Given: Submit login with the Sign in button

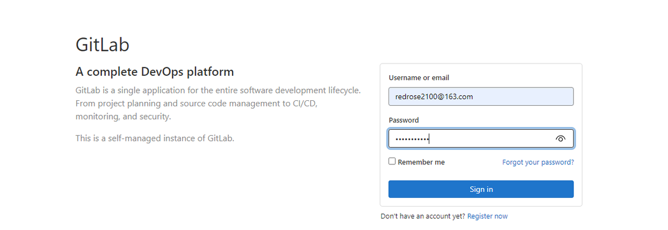Looking at the screenshot, I should 481,189.
